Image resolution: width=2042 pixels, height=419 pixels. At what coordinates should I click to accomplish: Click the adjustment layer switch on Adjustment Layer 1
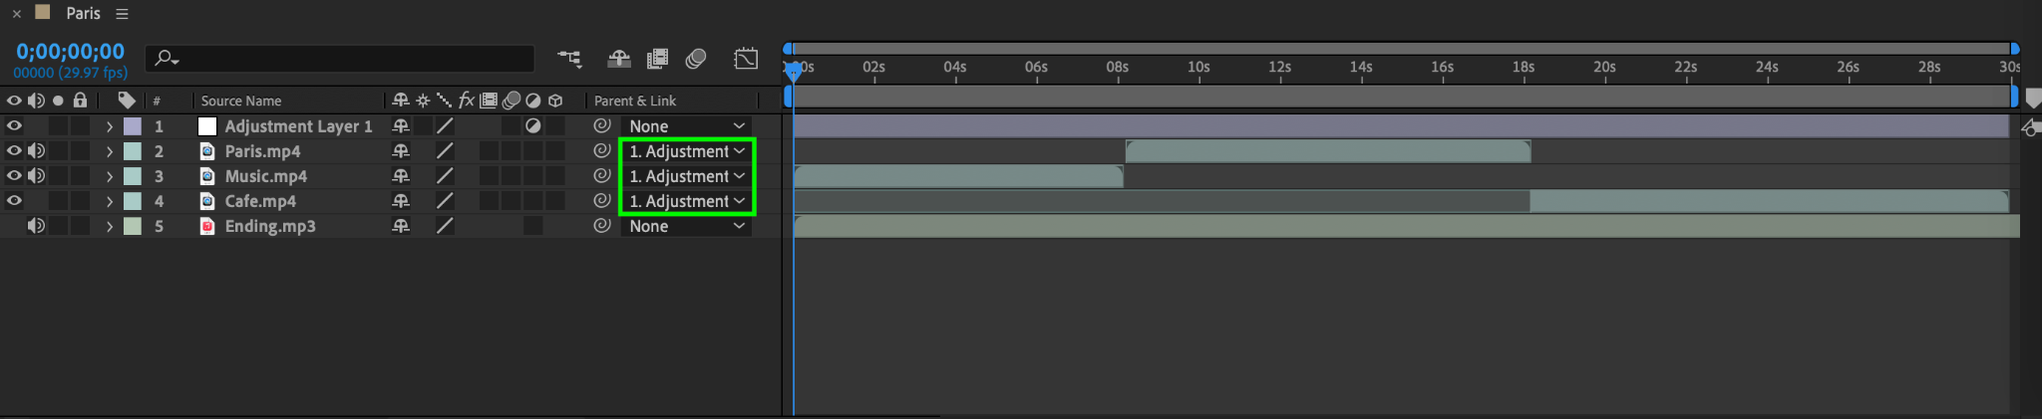[533, 126]
